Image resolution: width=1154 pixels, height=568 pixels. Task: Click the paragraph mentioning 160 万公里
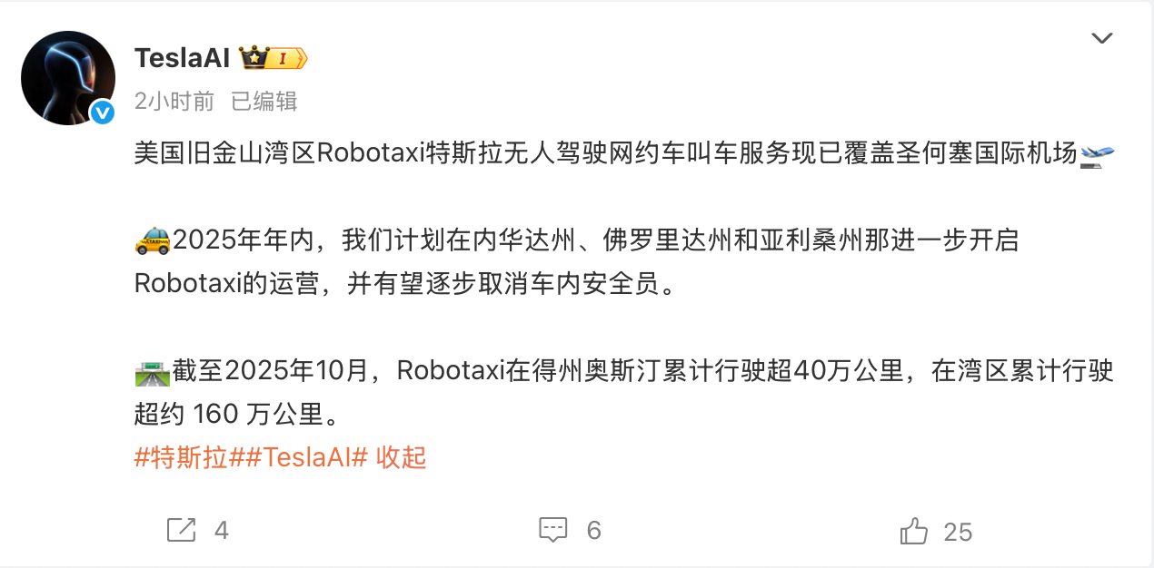pos(623,393)
